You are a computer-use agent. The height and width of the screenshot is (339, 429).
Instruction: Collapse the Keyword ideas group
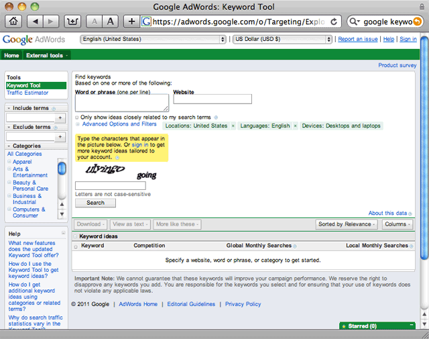point(75,236)
